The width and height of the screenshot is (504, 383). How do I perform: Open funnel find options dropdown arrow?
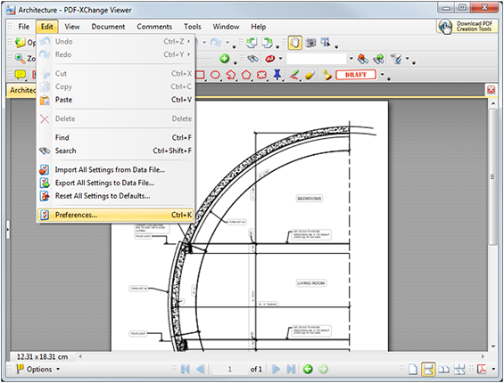[x=408, y=59]
